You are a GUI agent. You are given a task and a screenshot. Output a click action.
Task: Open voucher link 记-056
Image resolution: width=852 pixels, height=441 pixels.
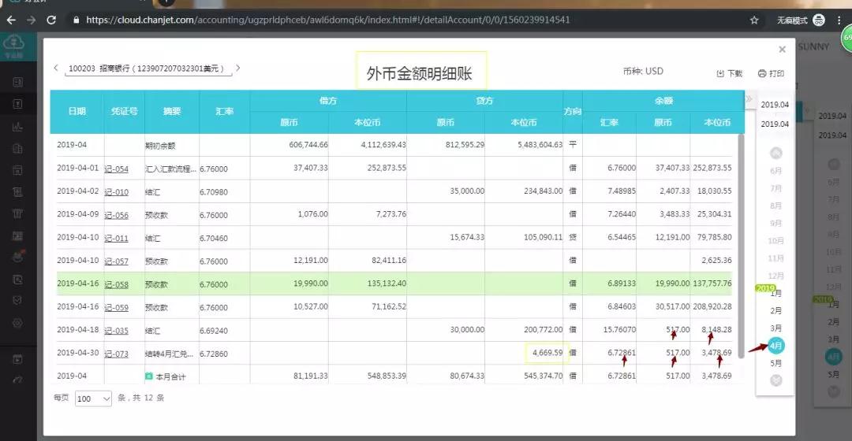116,215
